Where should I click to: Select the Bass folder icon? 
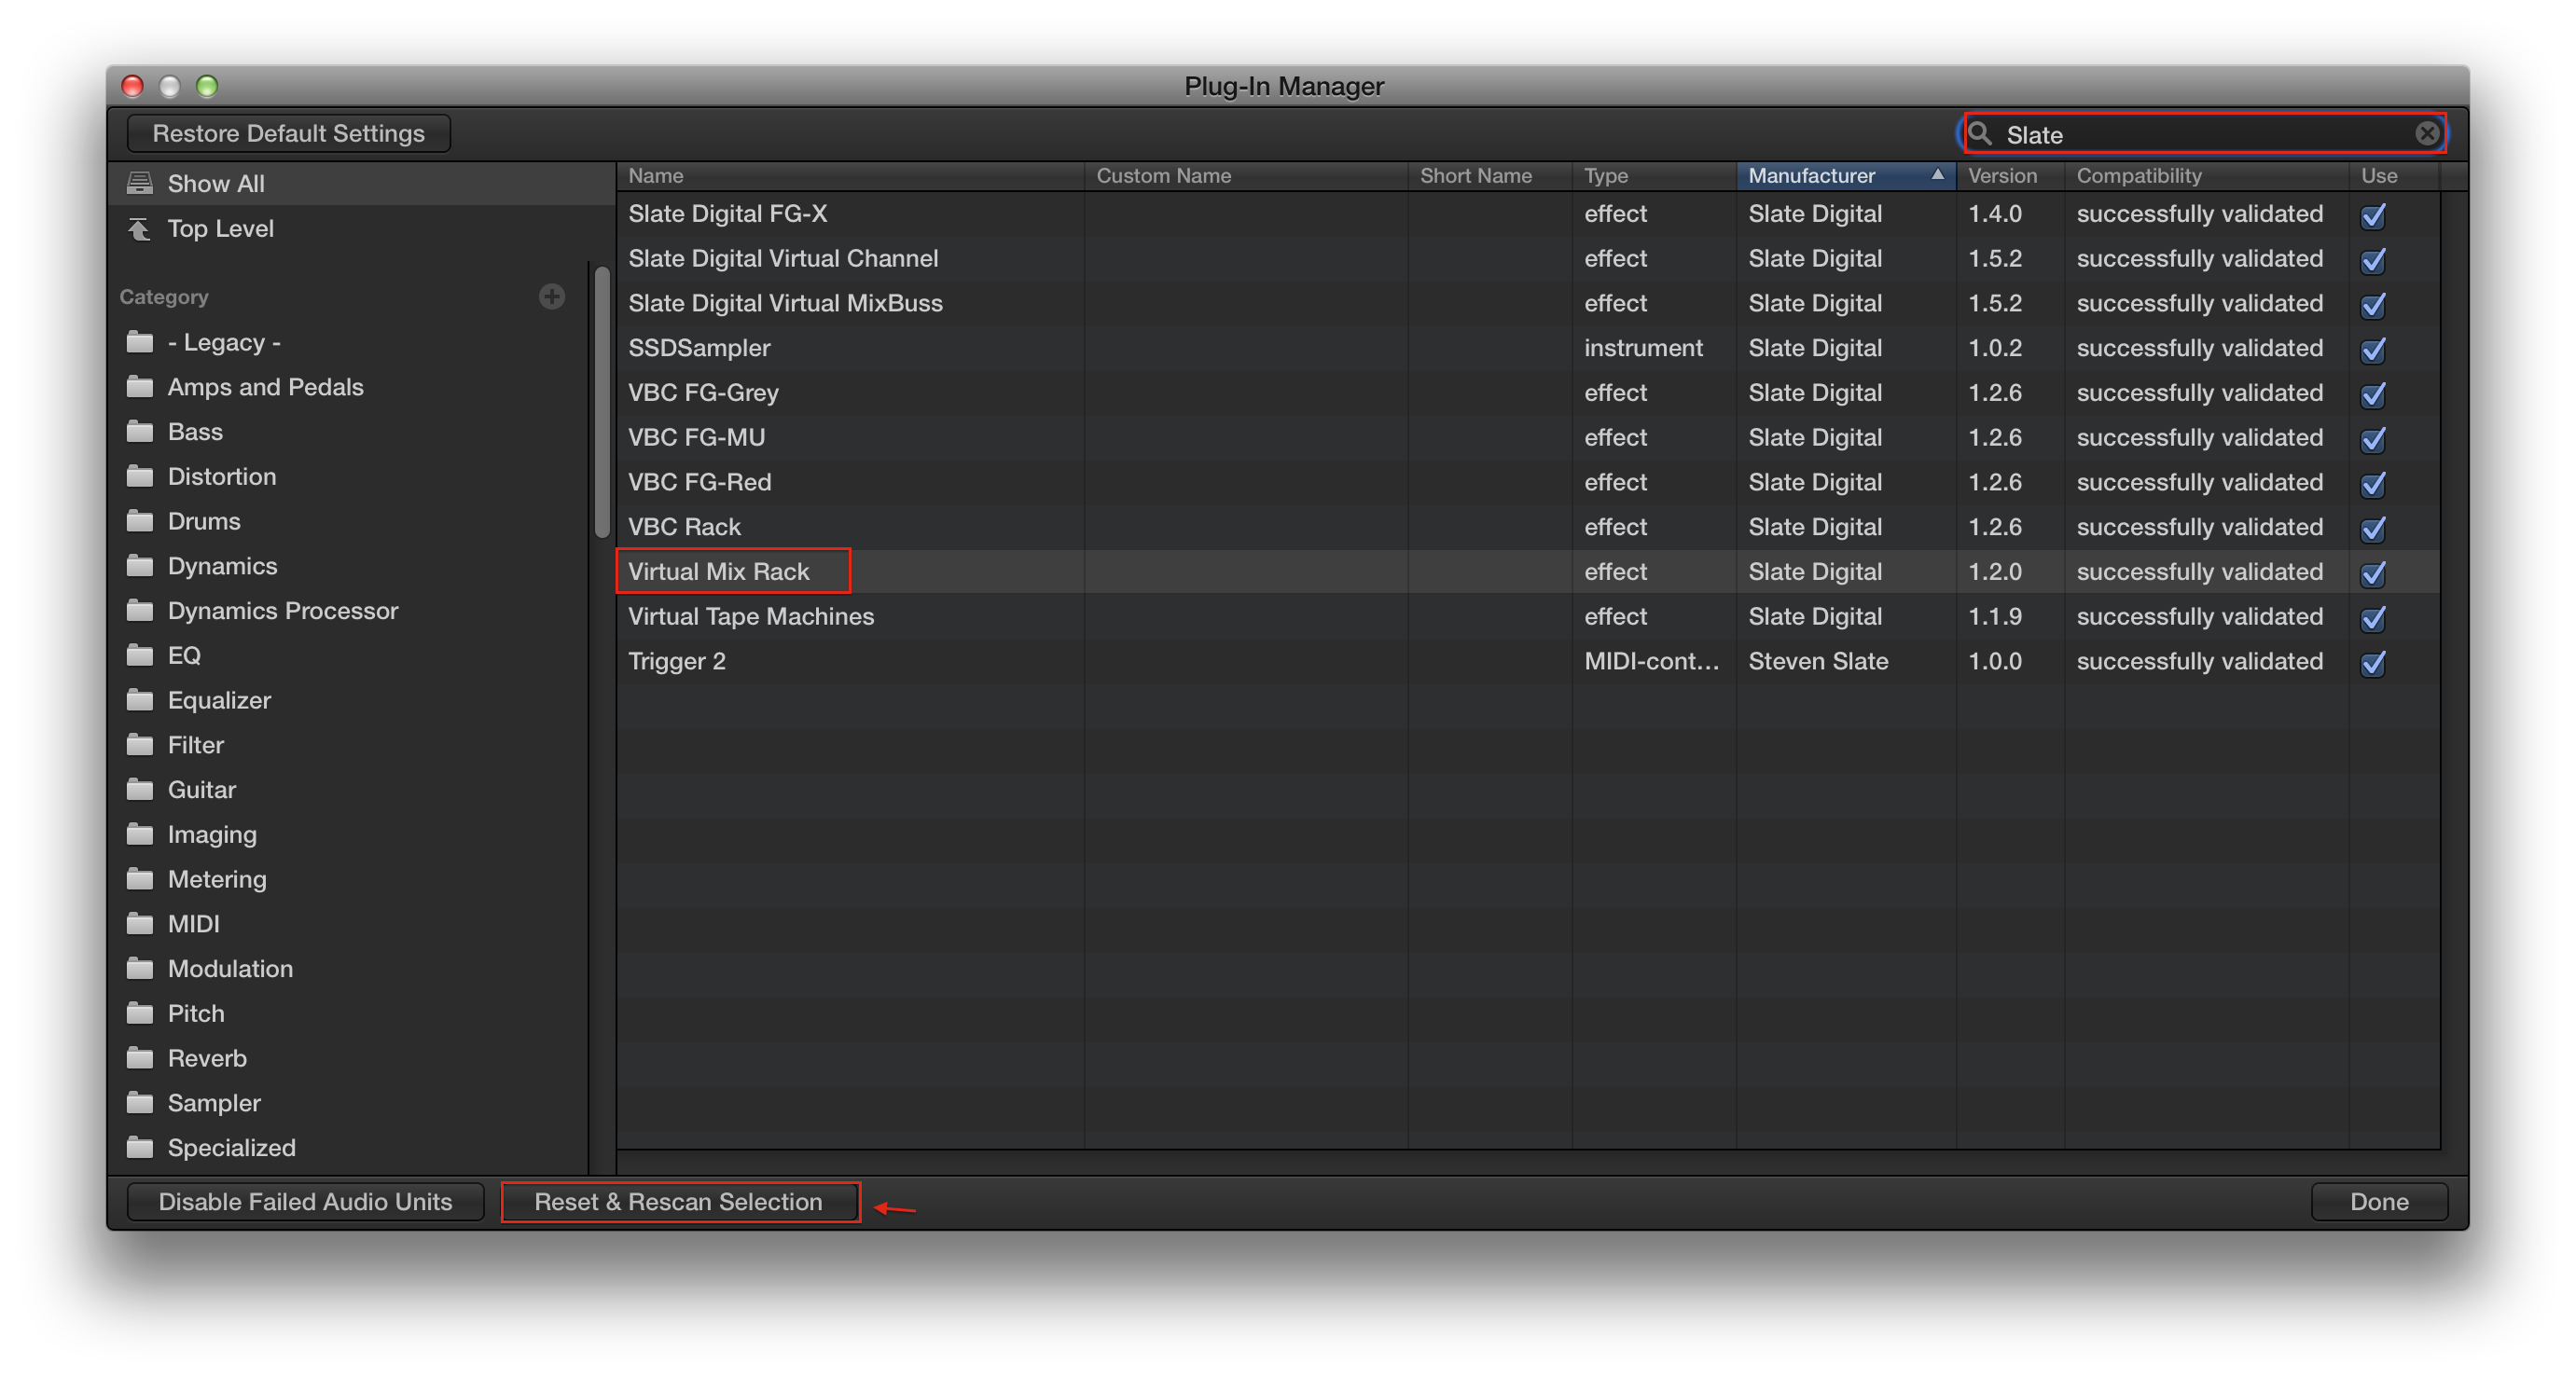[x=140, y=432]
